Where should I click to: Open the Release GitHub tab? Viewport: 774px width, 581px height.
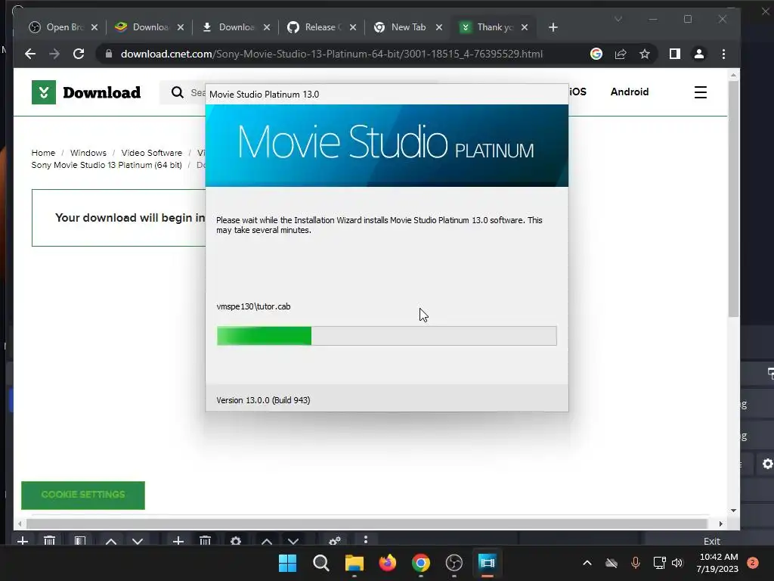point(320,27)
